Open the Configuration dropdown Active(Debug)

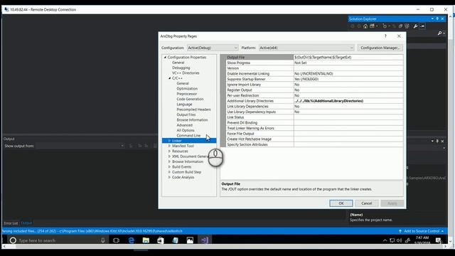click(213, 48)
